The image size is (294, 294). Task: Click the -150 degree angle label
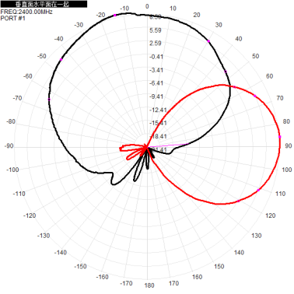pos(80,267)
